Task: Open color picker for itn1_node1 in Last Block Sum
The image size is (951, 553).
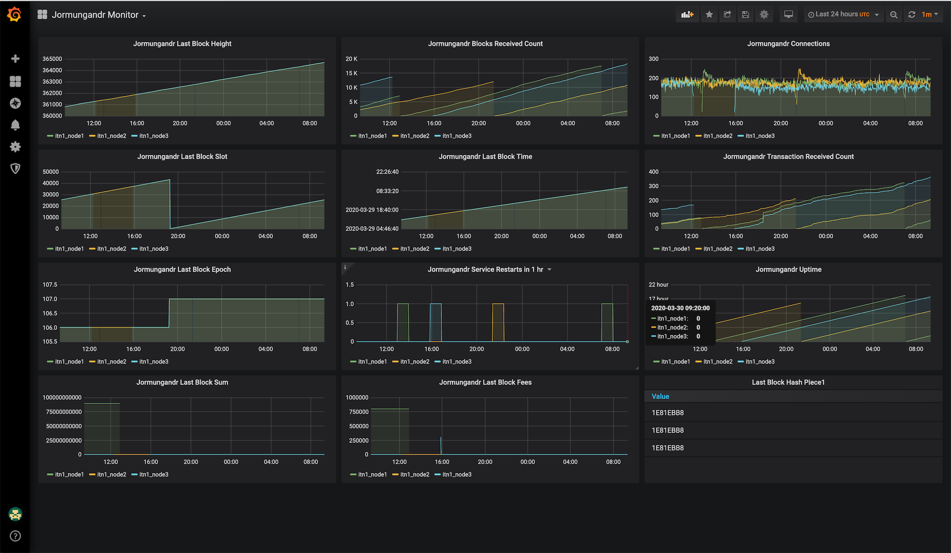Action: 50,474
